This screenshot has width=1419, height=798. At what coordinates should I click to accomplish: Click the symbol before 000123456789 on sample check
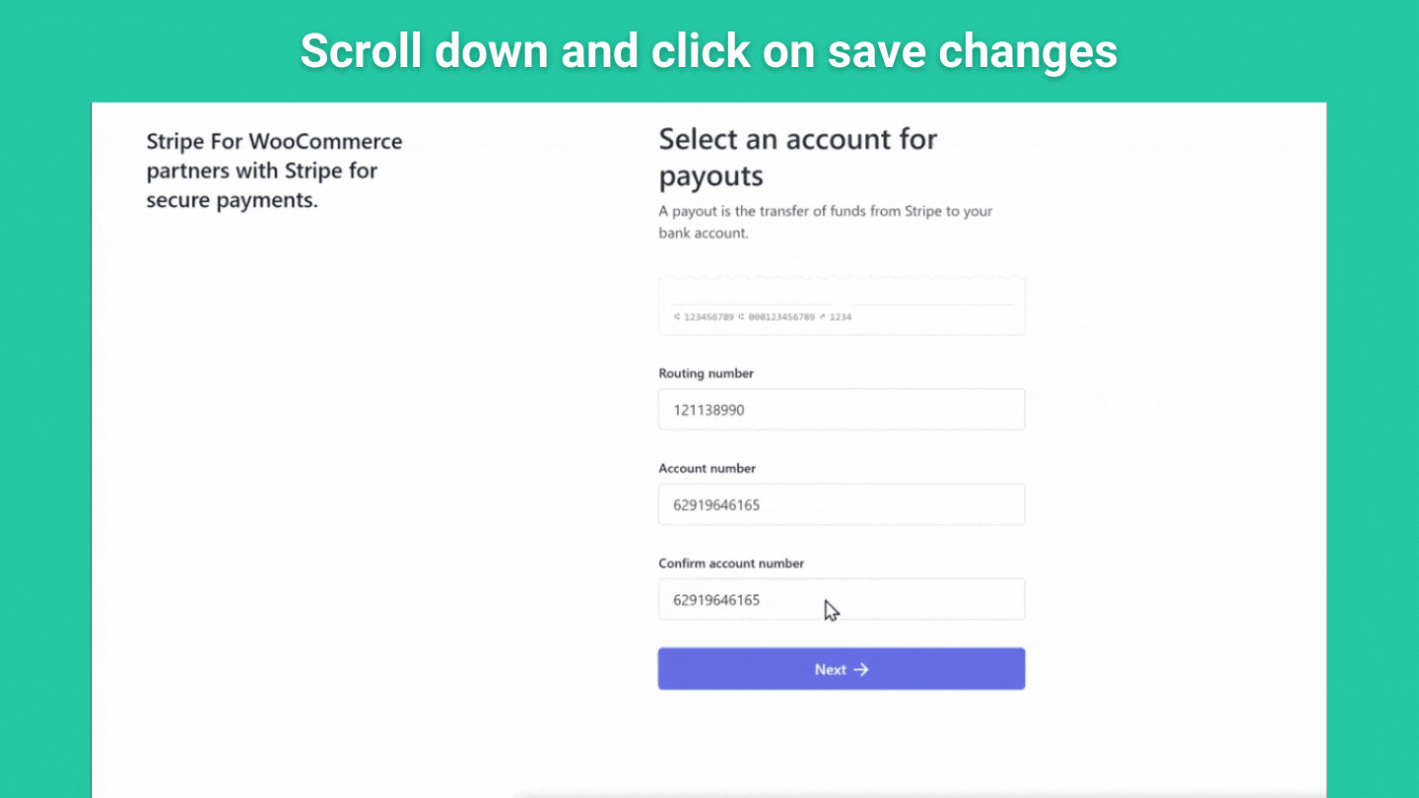click(x=741, y=317)
